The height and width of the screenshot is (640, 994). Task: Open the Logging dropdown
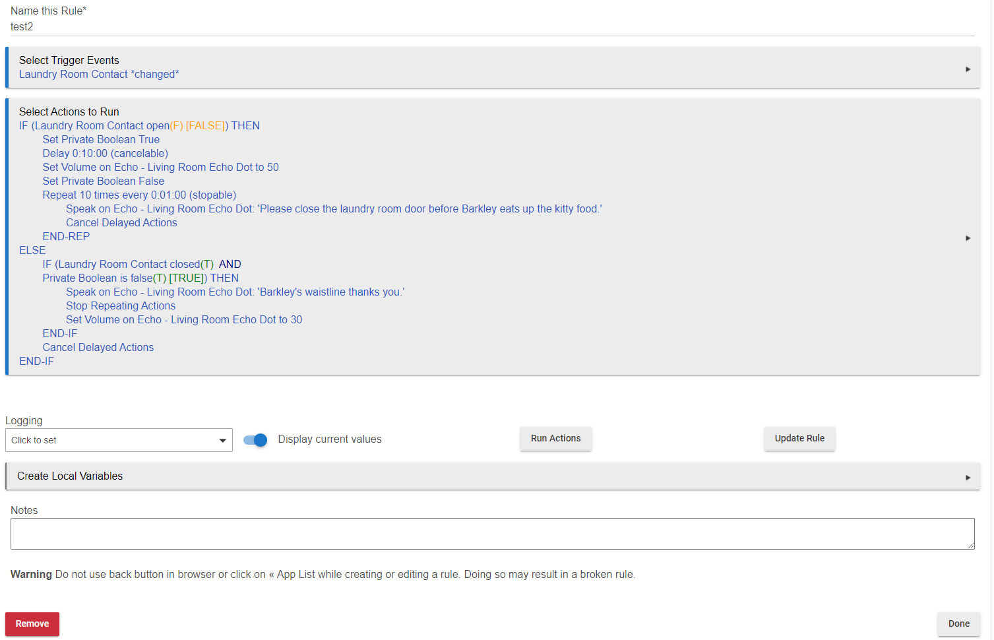(x=119, y=440)
